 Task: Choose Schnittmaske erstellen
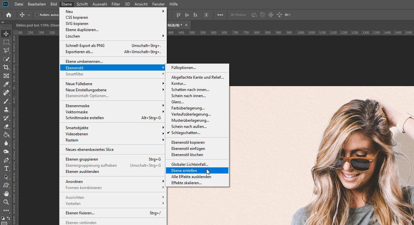(x=113, y=118)
